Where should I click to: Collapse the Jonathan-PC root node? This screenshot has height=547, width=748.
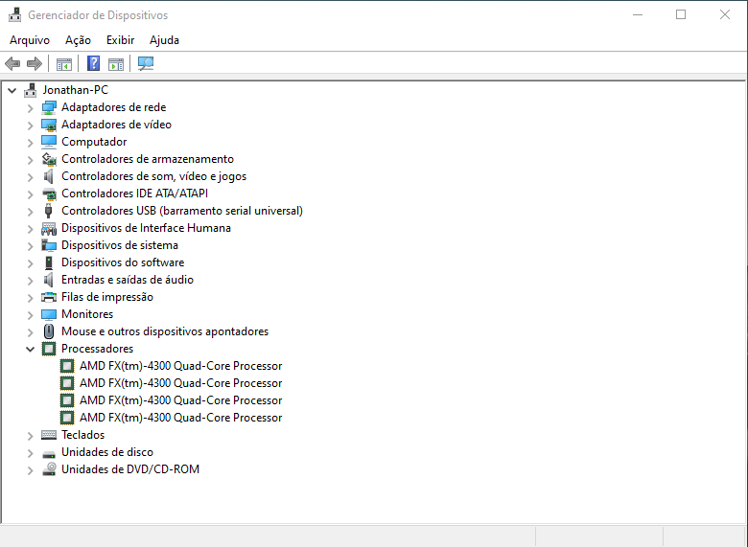(x=12, y=90)
